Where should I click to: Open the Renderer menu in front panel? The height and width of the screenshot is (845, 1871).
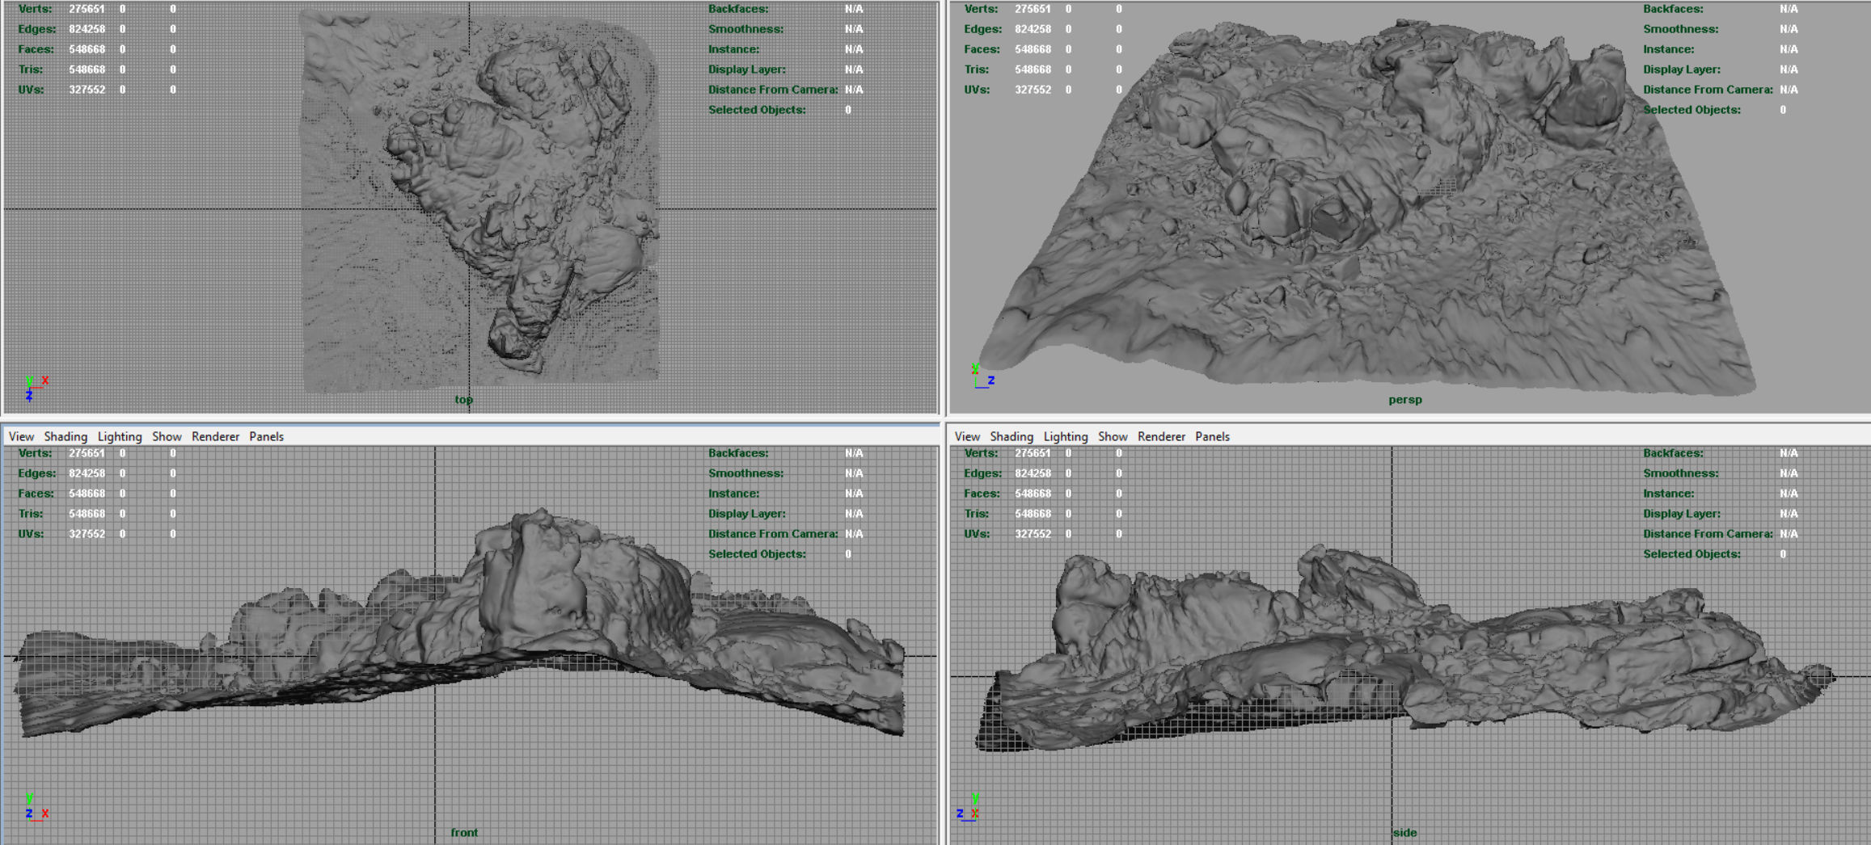pyautogui.click(x=215, y=436)
